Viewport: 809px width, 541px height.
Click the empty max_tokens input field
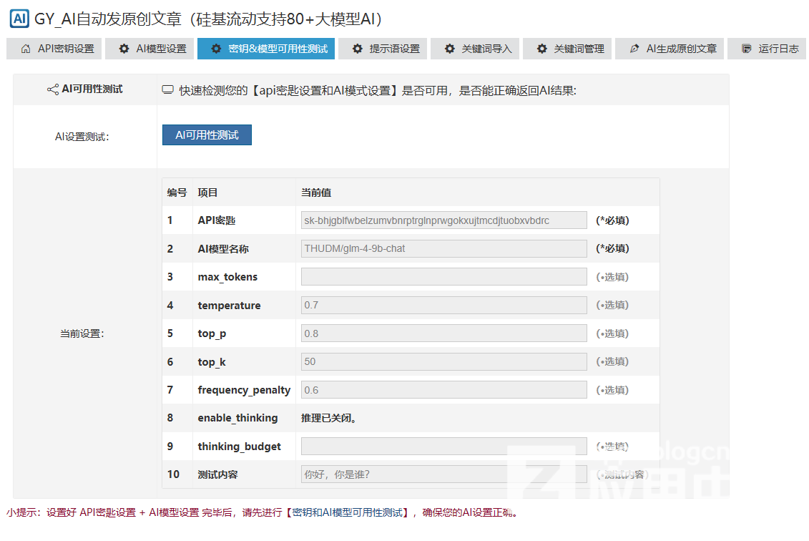click(x=443, y=277)
